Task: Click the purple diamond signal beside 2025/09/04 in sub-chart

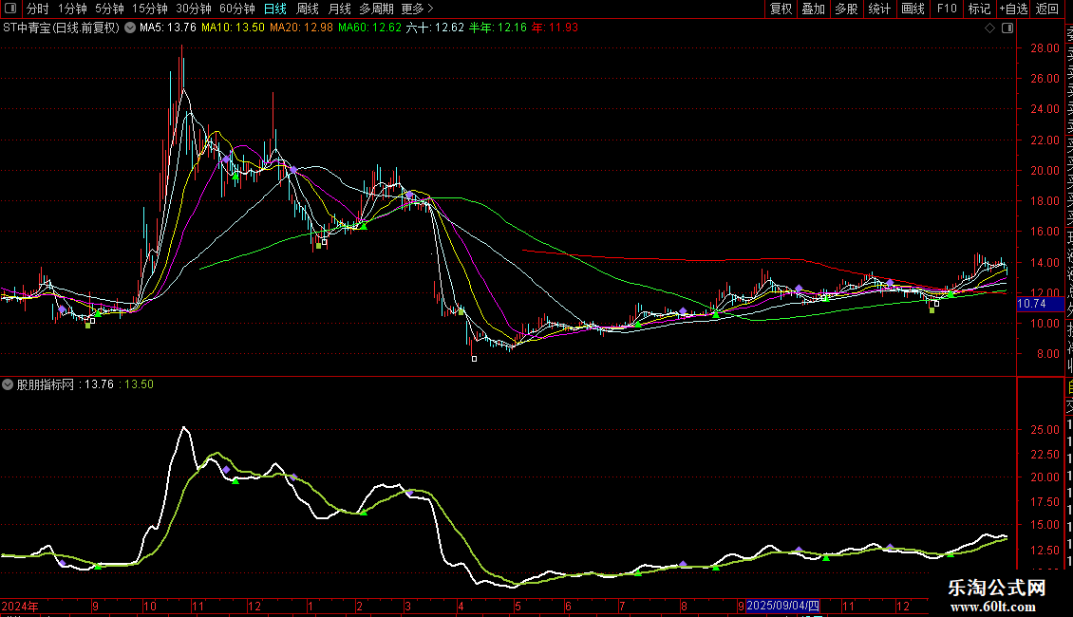Action: [799, 550]
